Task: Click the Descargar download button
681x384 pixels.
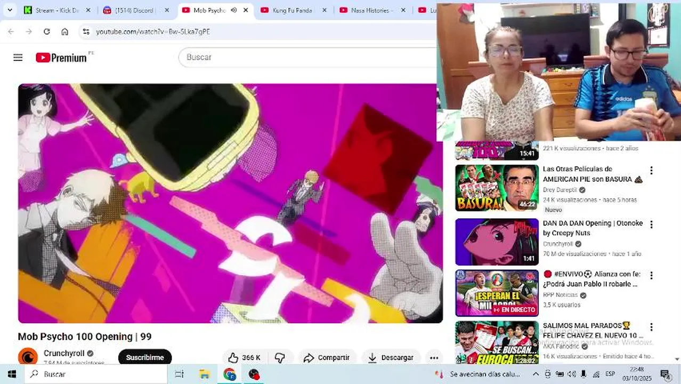Action: coord(391,358)
